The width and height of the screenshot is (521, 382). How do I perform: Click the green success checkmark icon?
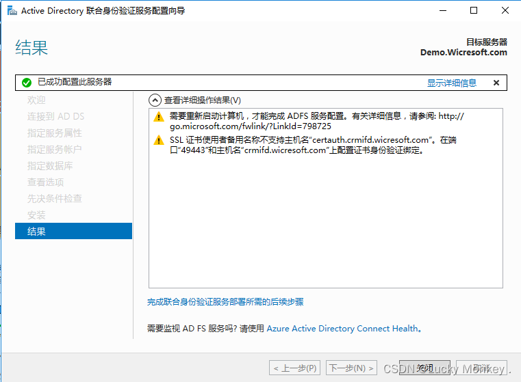click(x=27, y=83)
